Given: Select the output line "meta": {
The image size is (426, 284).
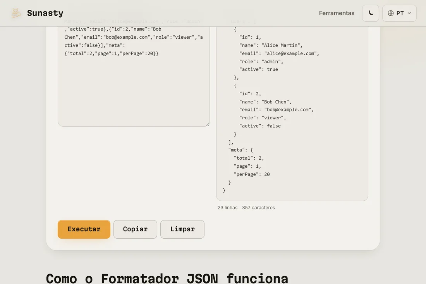Looking at the screenshot, I should pyautogui.click(x=240, y=150).
